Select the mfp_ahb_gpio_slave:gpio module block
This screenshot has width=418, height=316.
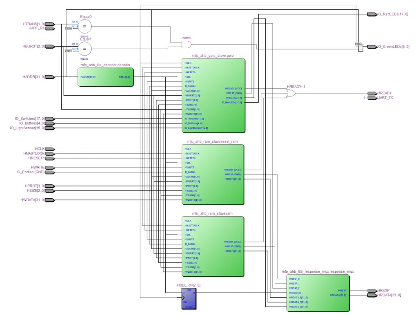pos(213,96)
